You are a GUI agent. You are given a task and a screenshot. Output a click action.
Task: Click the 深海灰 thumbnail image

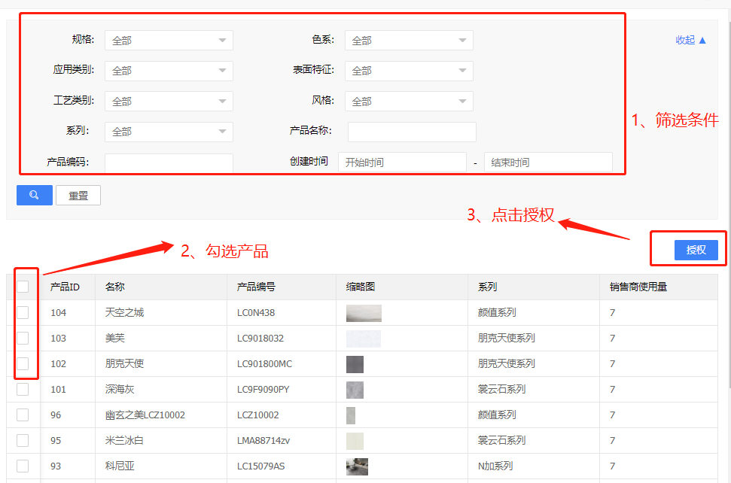point(355,390)
